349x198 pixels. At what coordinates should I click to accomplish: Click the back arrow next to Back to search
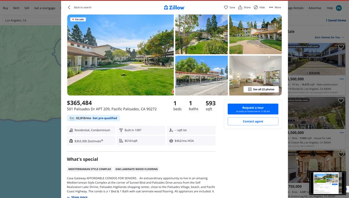[69, 7]
